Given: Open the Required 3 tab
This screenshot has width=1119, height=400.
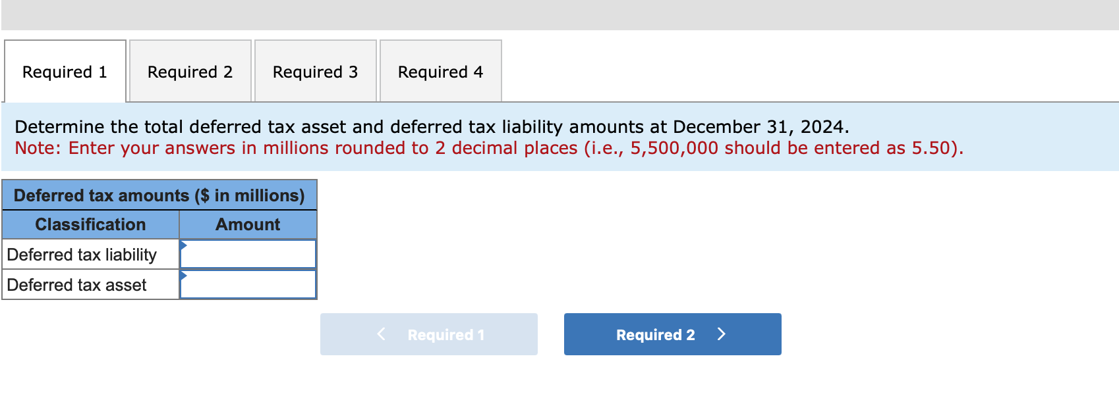Looking at the screenshot, I should tap(316, 71).
